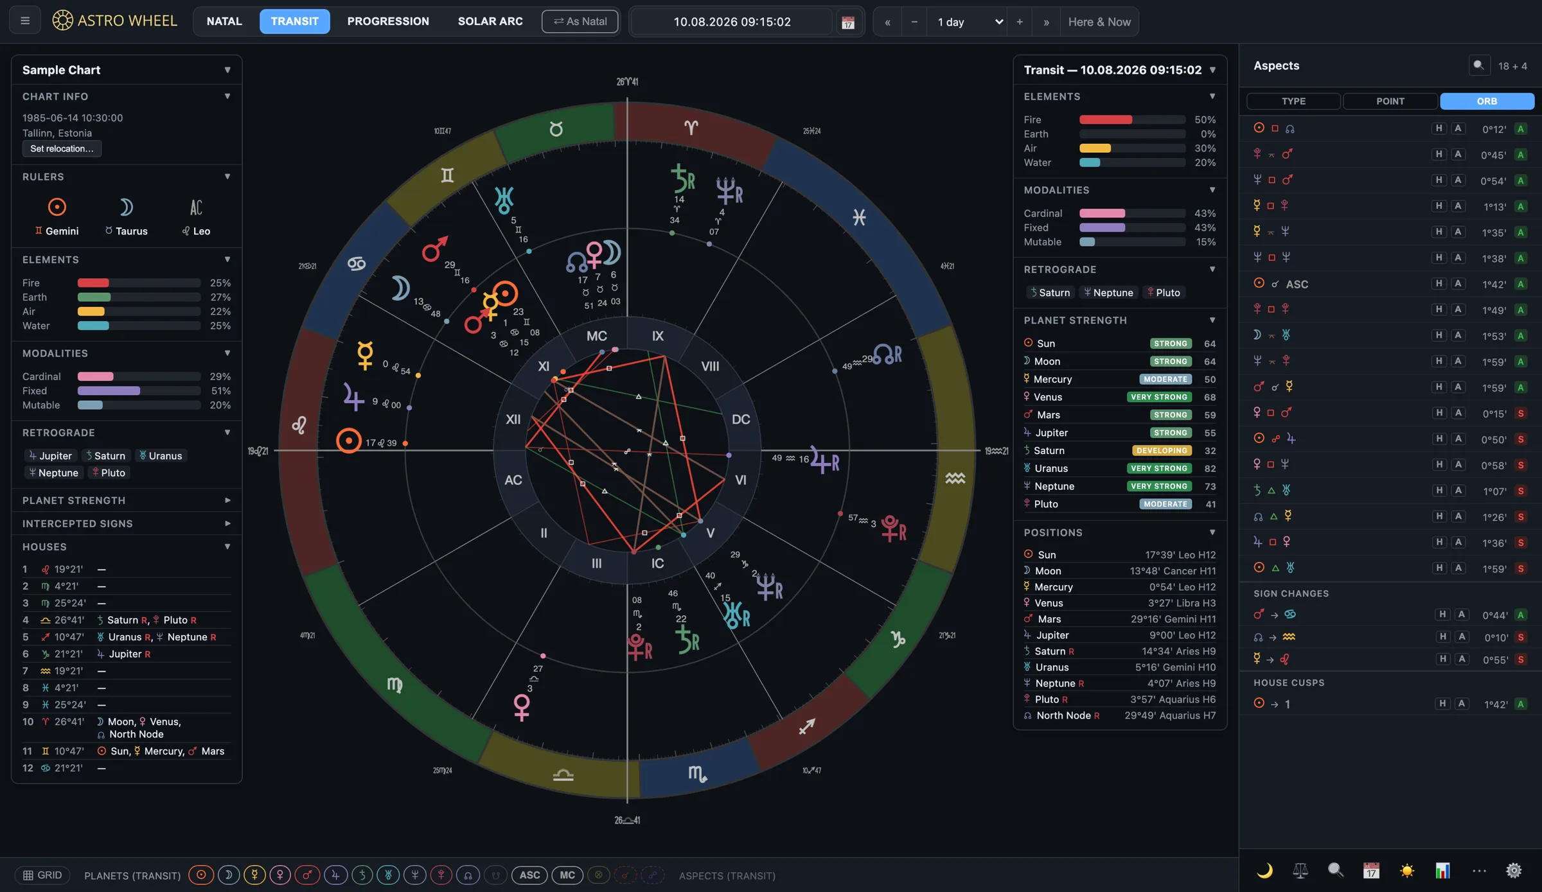Click H button on Sun conjunct ASC row

tap(1439, 284)
